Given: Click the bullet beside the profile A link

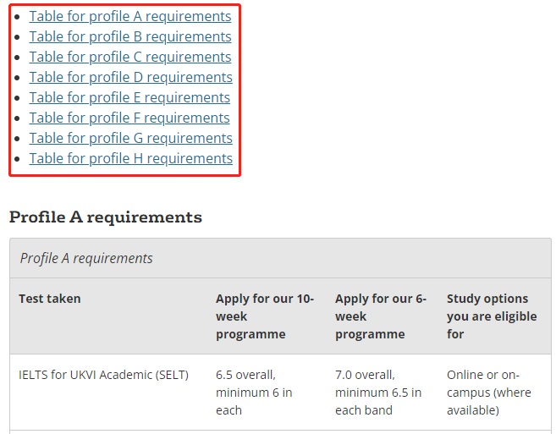Looking at the screenshot, I should [17, 17].
